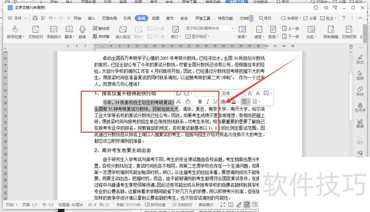Open the font color picker in mini toolbar
The image size is (370, 212).
pyautogui.click(x=234, y=102)
